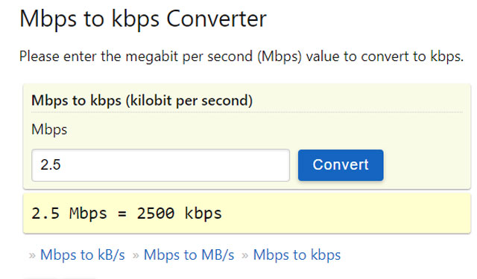
Task: Click the » chevron before Mbps to kbps
Action: pyautogui.click(x=245, y=255)
